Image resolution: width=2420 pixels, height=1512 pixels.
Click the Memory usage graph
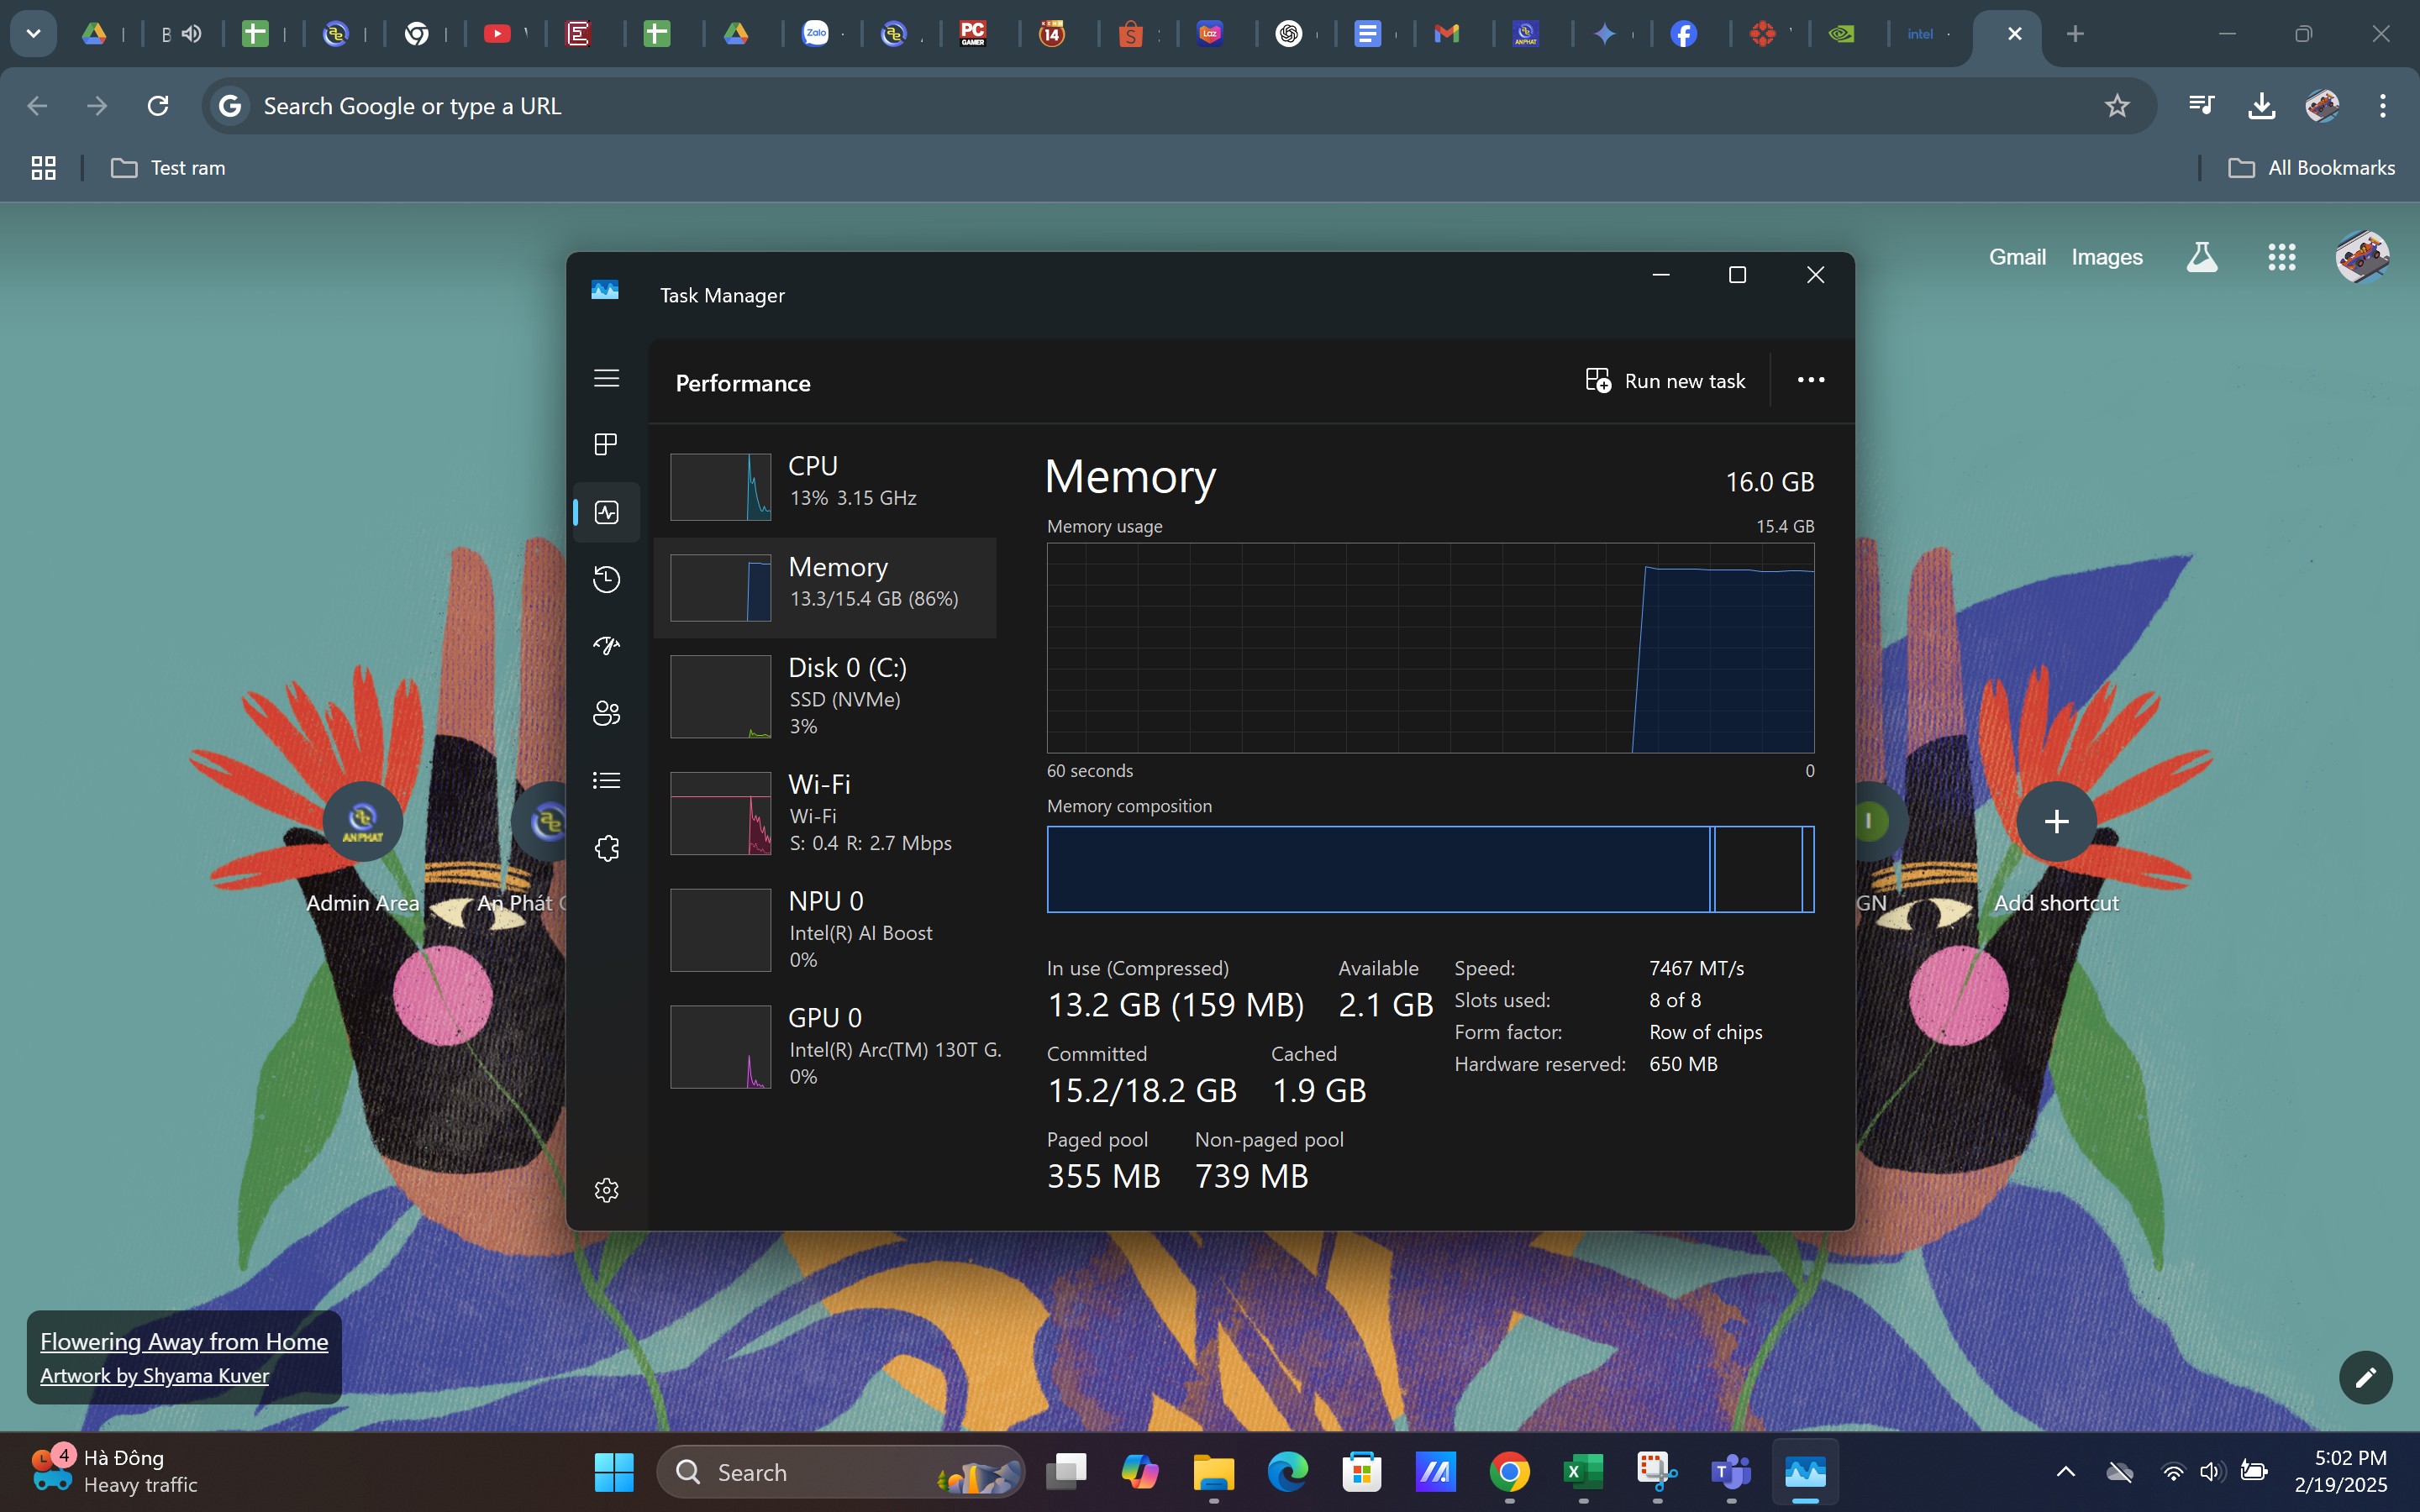coord(1430,648)
